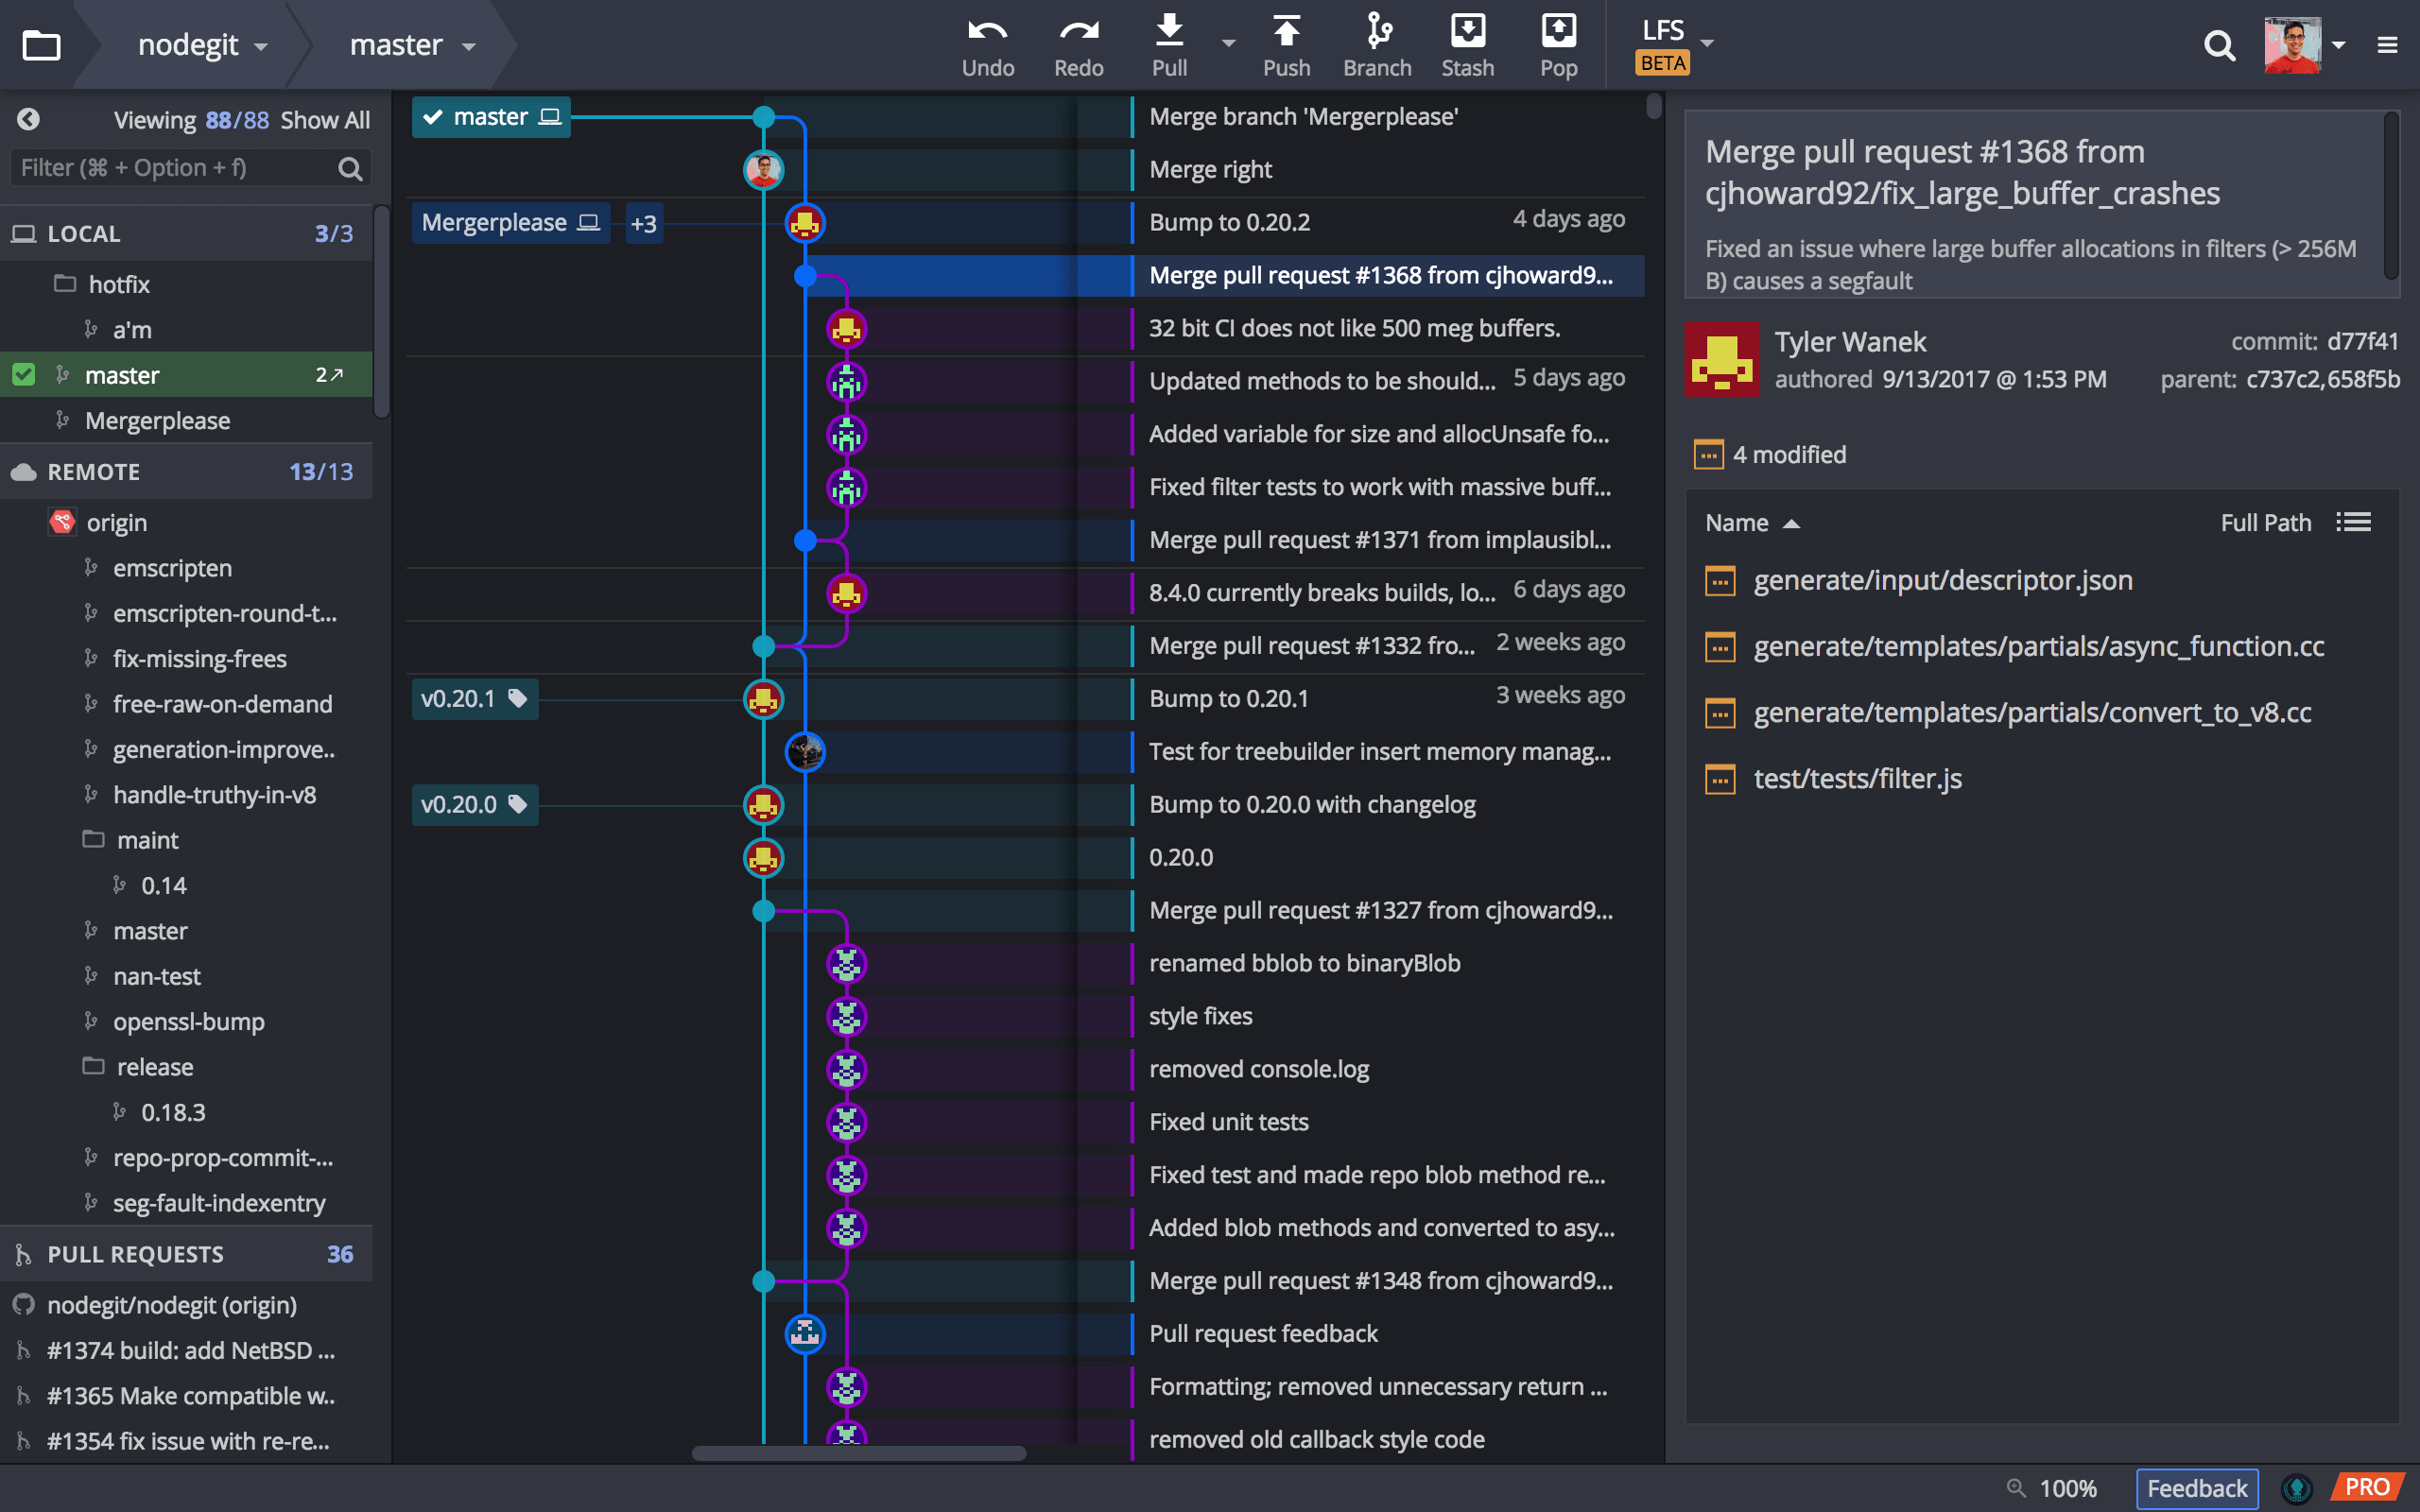
Task: Click the zoom magnifier icon in status bar
Action: tap(2016, 1487)
